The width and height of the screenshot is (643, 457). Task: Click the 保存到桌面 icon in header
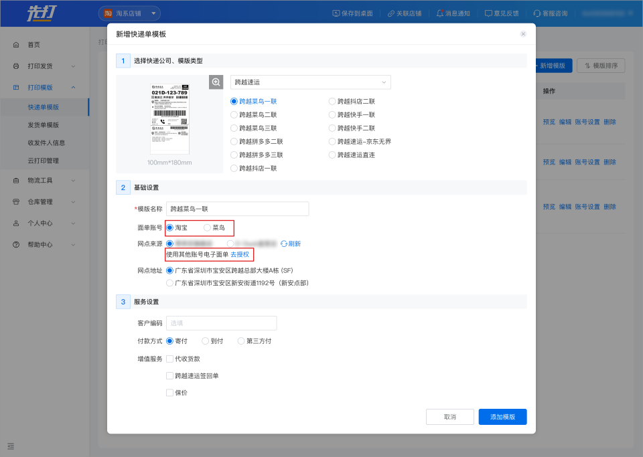click(336, 13)
